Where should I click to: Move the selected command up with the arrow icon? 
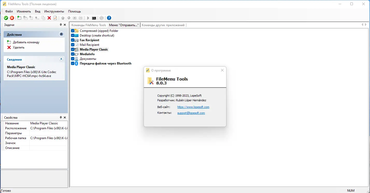click(63, 18)
